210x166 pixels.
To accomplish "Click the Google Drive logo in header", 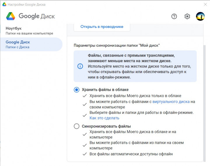I will (x=11, y=16).
